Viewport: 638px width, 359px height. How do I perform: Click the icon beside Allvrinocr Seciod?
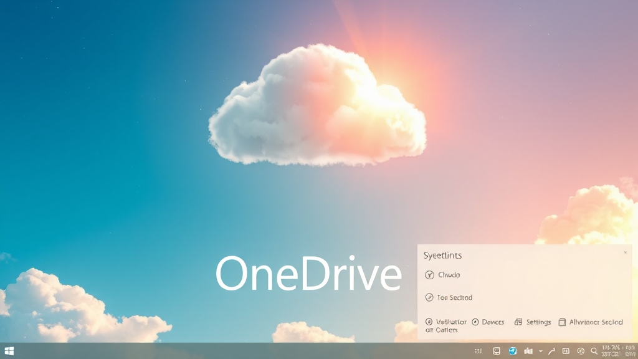click(x=562, y=322)
